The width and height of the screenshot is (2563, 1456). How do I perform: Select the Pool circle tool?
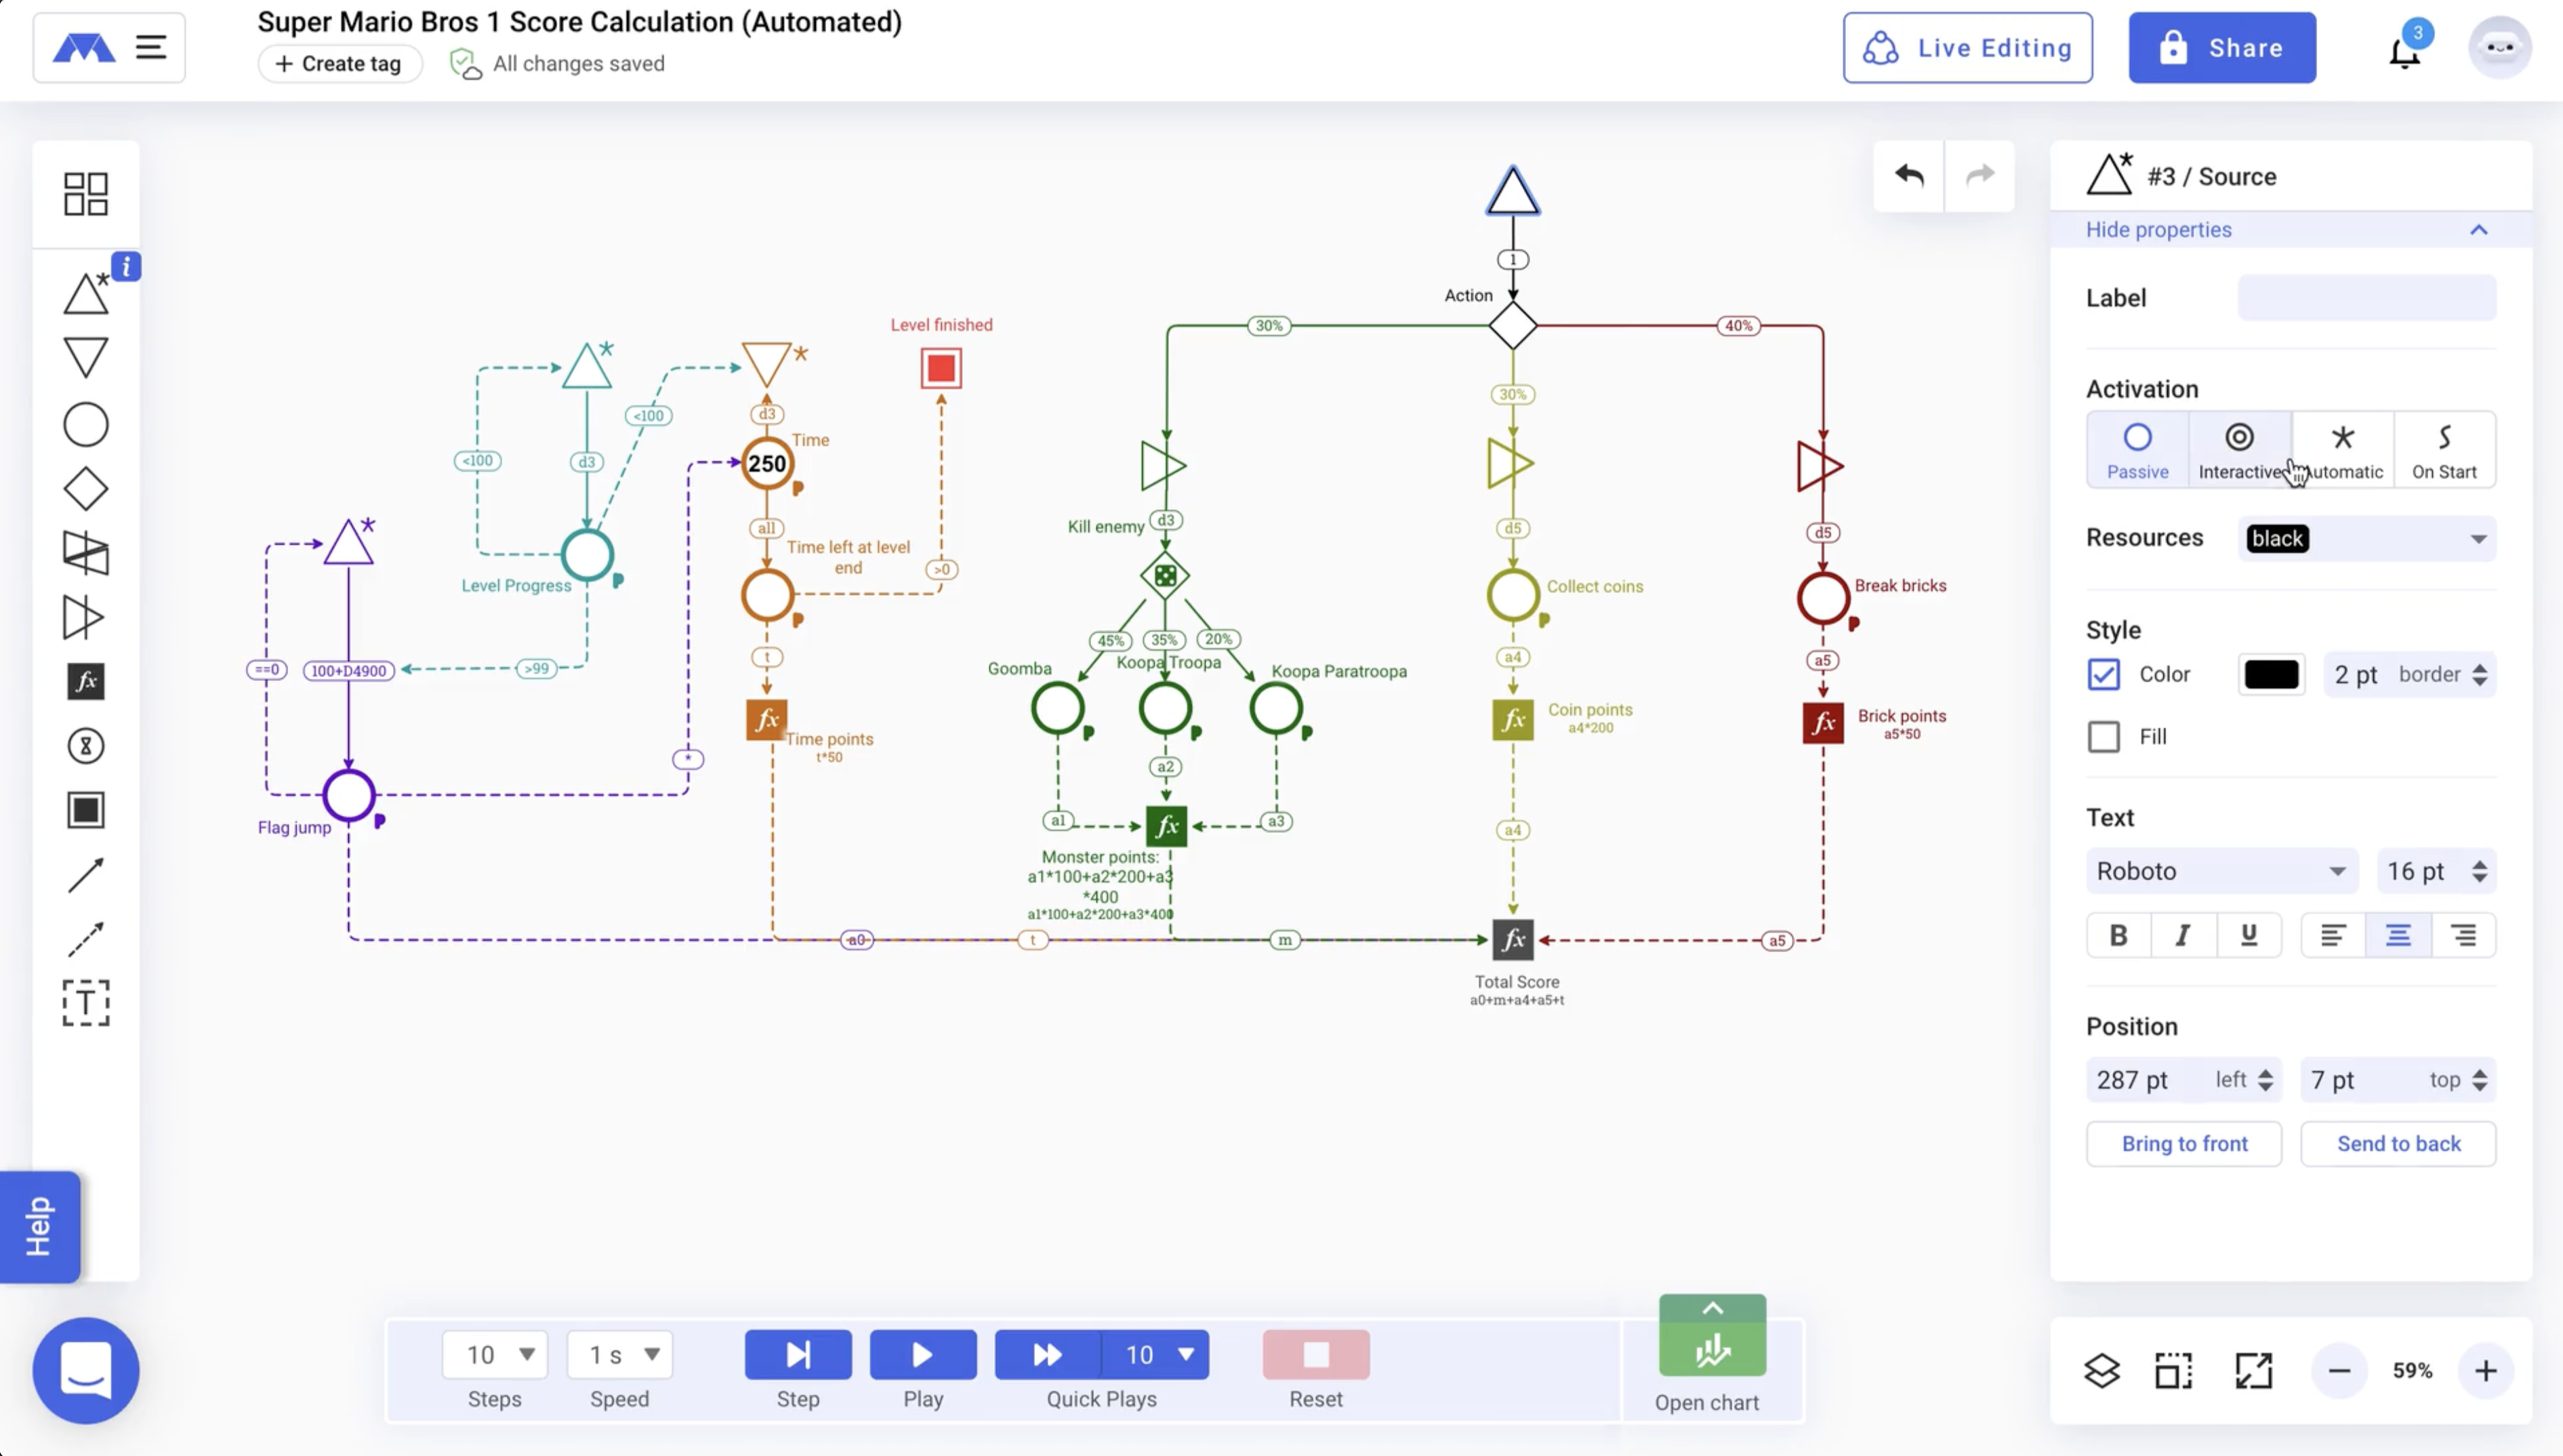[85, 425]
